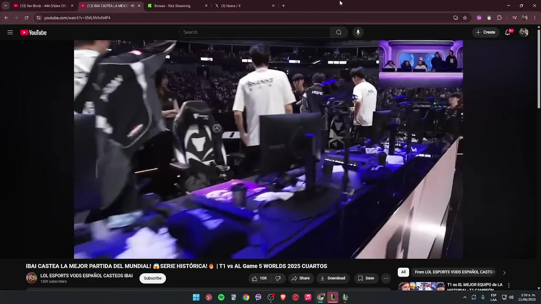Start voice search with the microphone

(x=358, y=33)
